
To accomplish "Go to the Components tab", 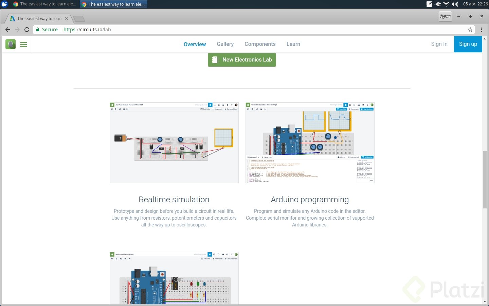I will (x=260, y=44).
